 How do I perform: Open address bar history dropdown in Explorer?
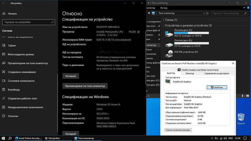tap(204, 13)
